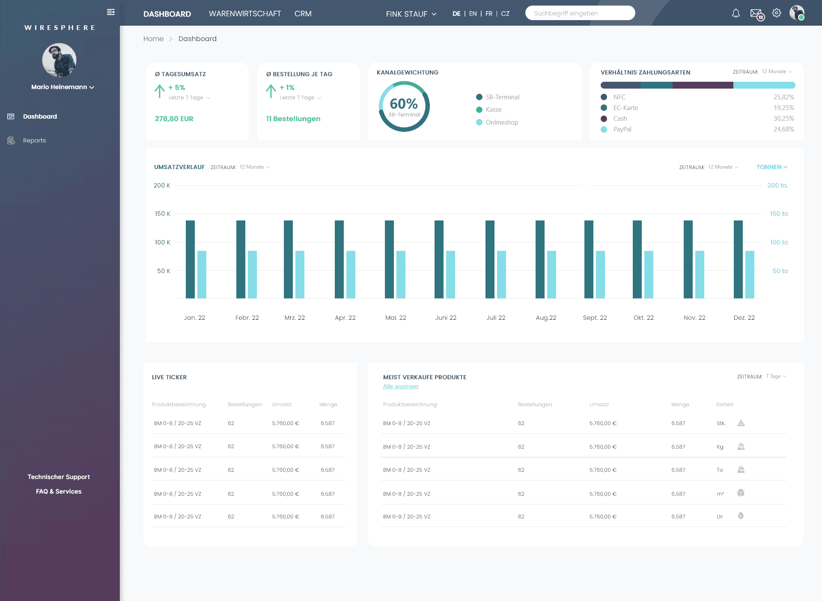Open the notifications bell
Image resolution: width=822 pixels, height=601 pixels.
736,13
